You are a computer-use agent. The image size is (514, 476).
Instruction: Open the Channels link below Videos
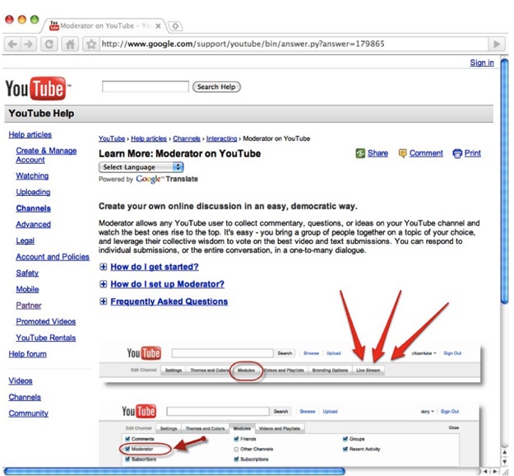[x=25, y=397]
